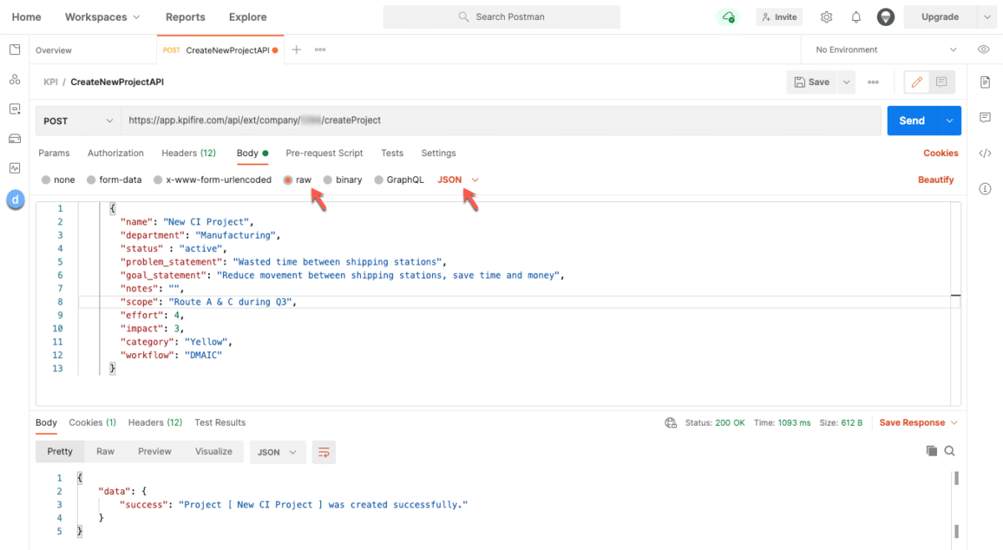Switch to the Headers (12) tab
The height and width of the screenshot is (550, 1003).
point(188,153)
